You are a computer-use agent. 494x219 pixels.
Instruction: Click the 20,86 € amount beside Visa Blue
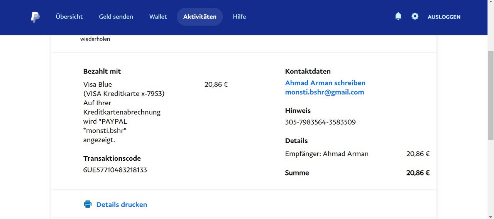point(216,84)
